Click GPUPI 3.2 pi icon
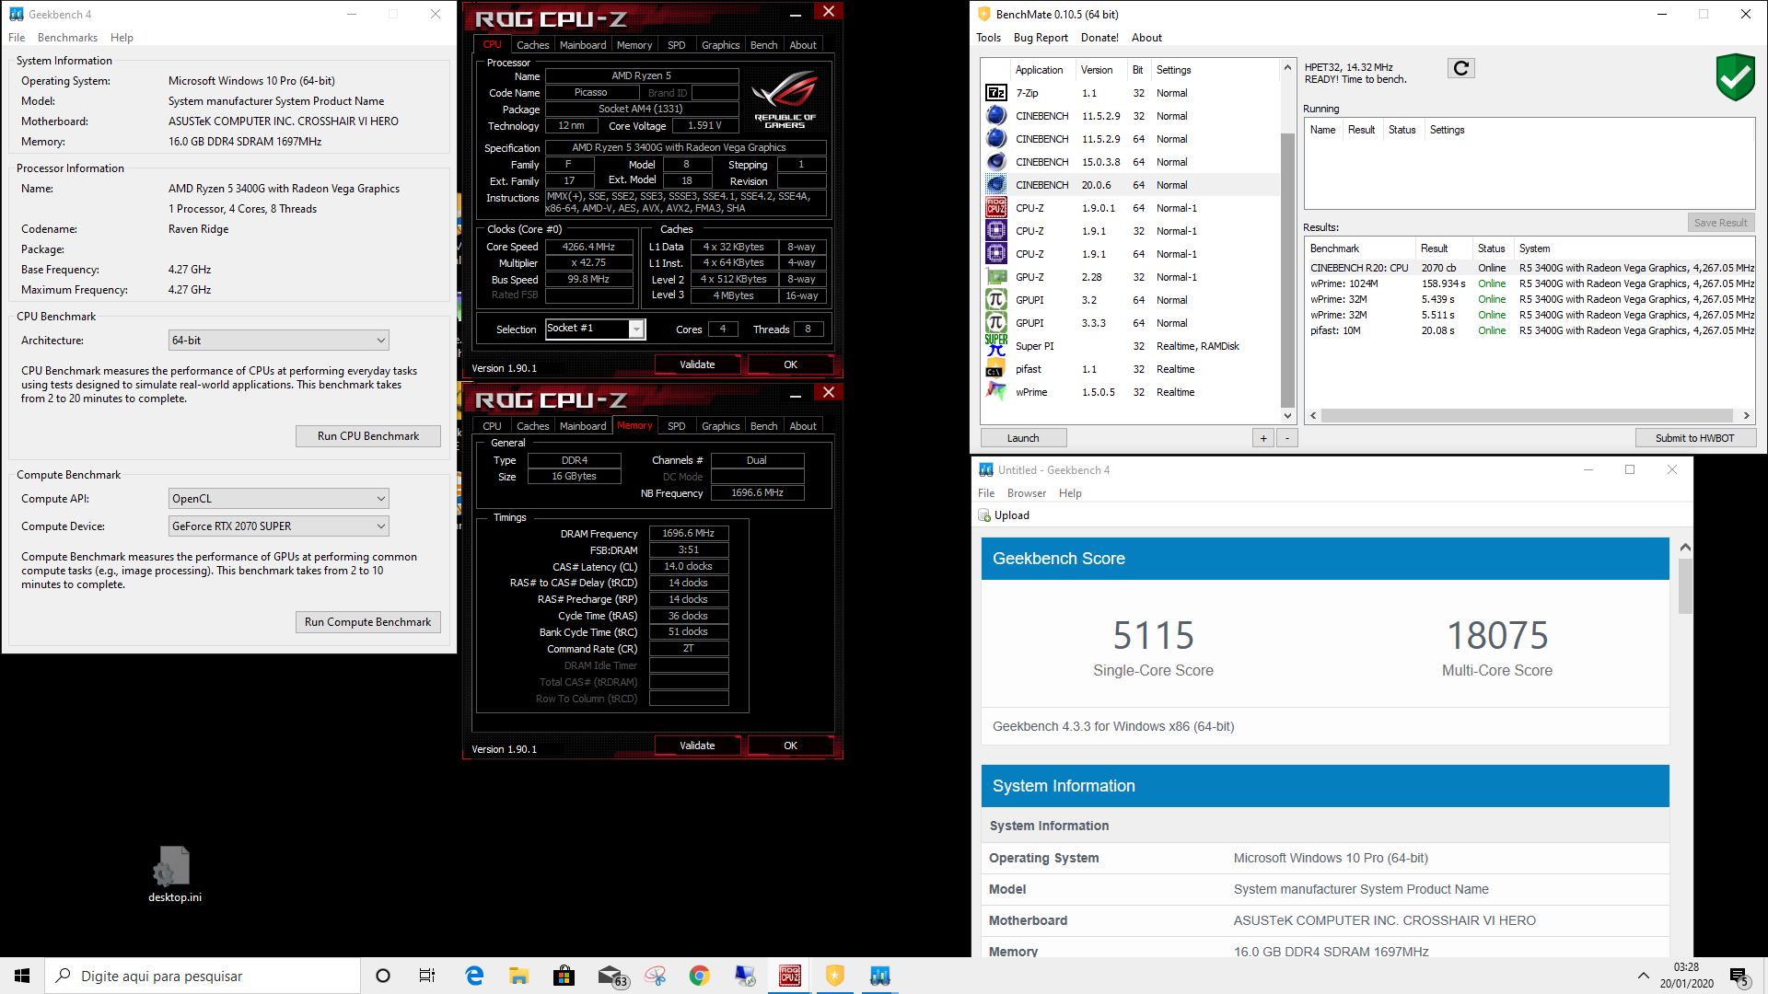 (x=995, y=300)
